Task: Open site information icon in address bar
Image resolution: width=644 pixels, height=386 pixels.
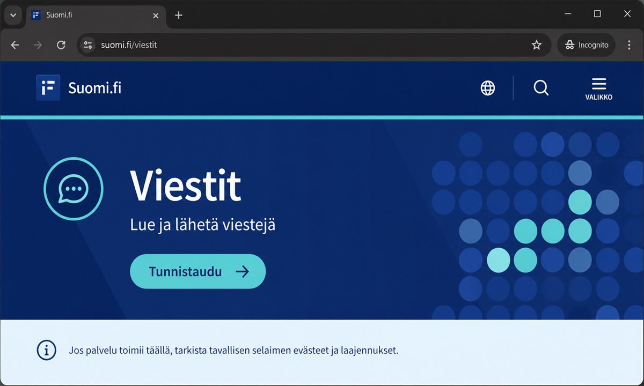Action: tap(88, 45)
